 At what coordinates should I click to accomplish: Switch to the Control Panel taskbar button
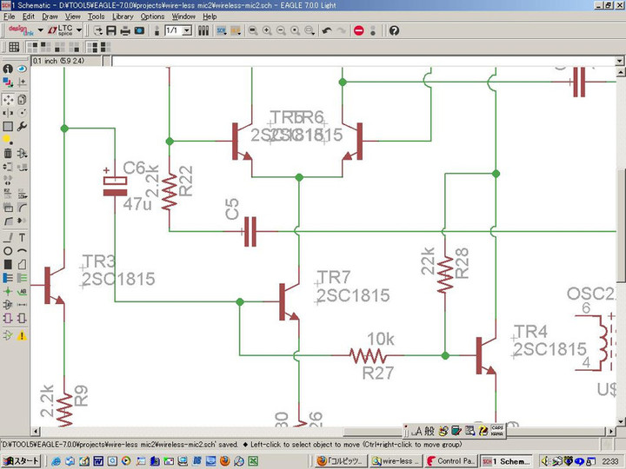(x=451, y=460)
